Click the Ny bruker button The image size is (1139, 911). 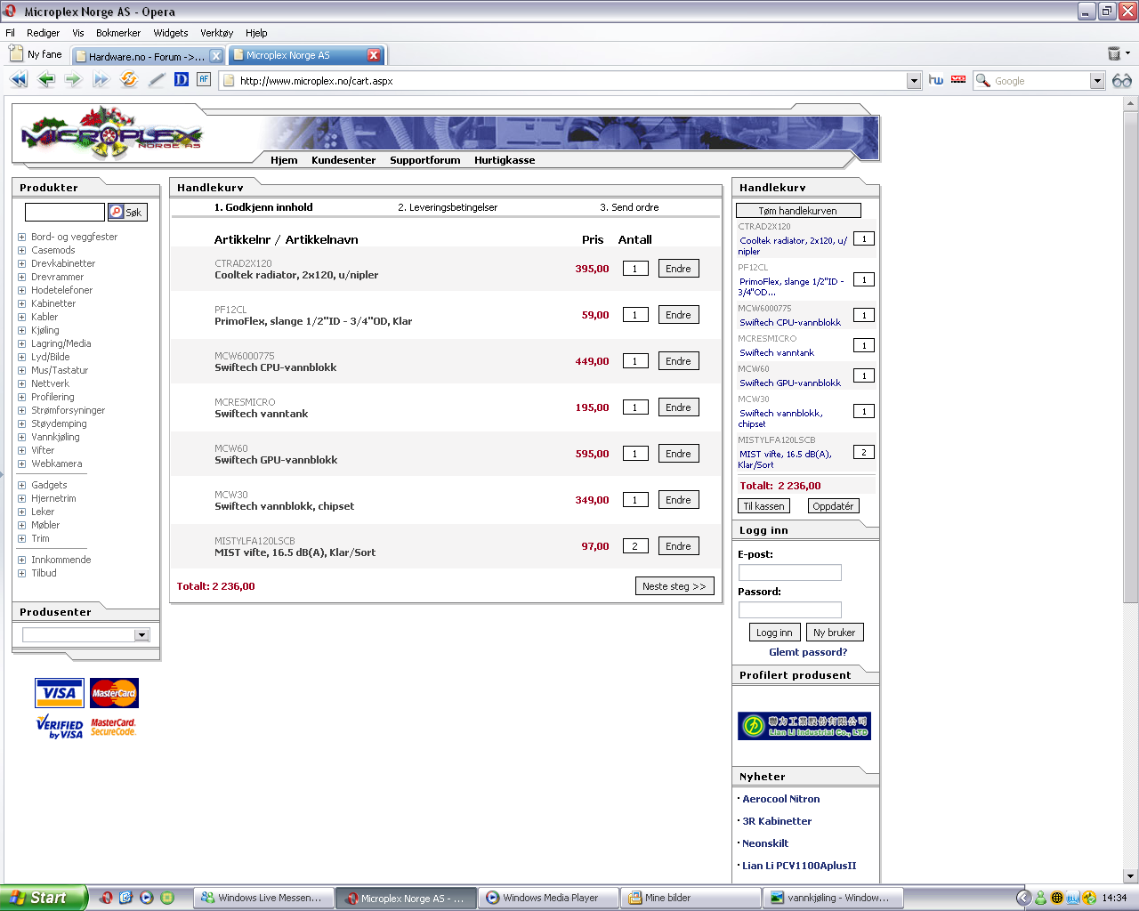tap(834, 633)
